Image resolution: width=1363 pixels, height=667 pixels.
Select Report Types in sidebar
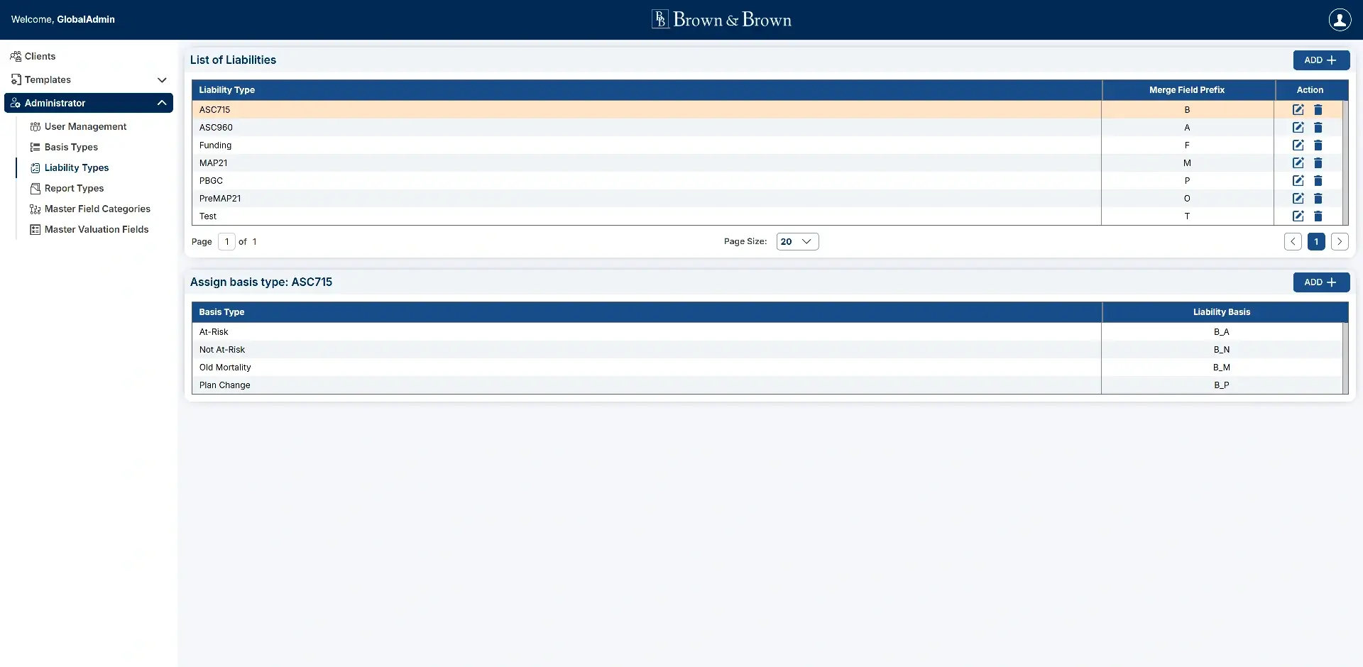coord(75,188)
